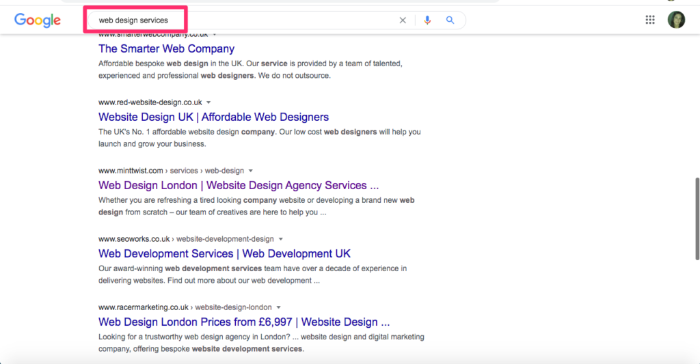The height and width of the screenshot is (364, 700).
Task: Open Website Design UK Affordable Web Designers
Action: pyautogui.click(x=213, y=117)
